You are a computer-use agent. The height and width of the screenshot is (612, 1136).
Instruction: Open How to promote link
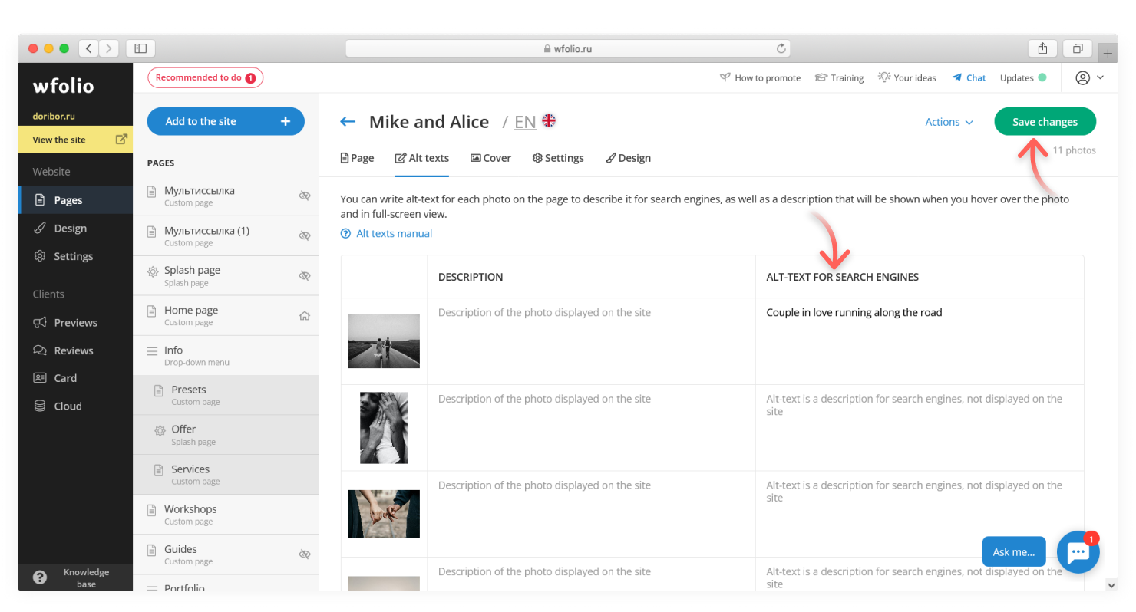[760, 77]
